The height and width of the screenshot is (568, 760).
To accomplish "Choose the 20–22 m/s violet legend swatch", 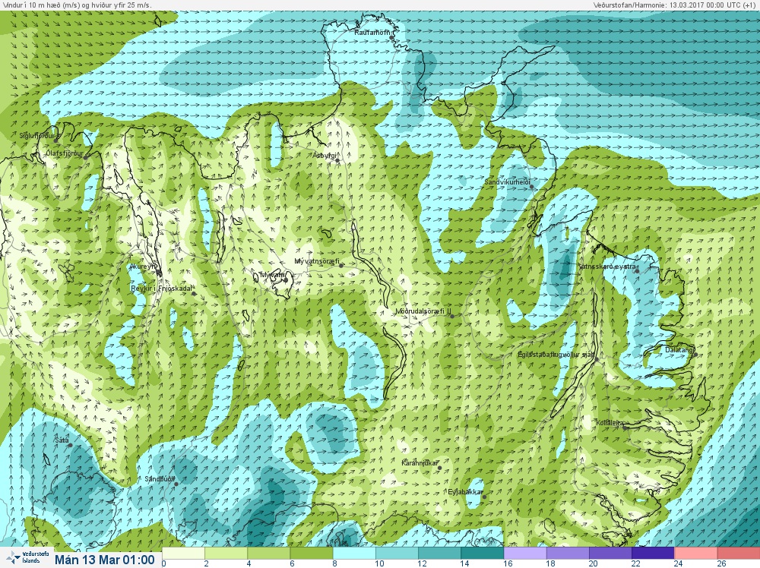I will 610,553.
